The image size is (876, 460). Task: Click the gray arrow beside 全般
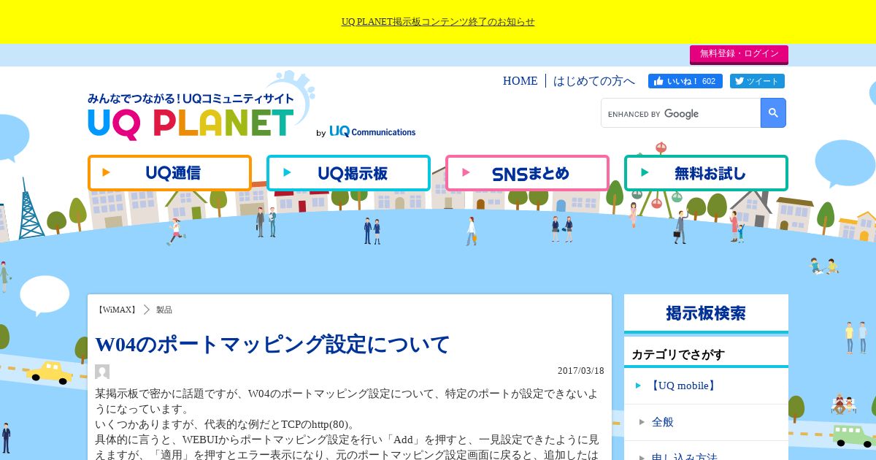tap(642, 422)
